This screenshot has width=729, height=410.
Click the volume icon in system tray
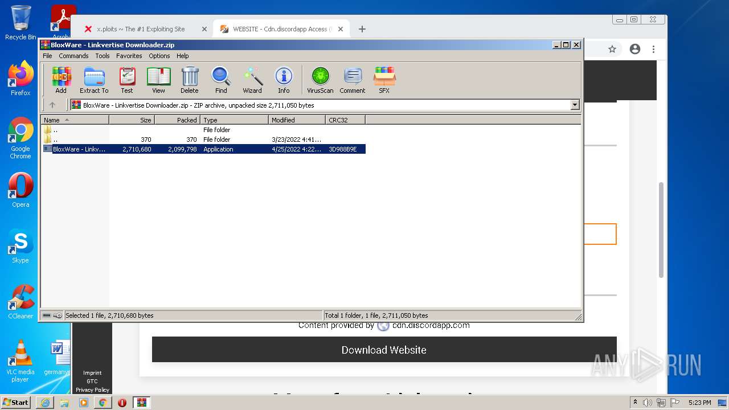pos(648,403)
